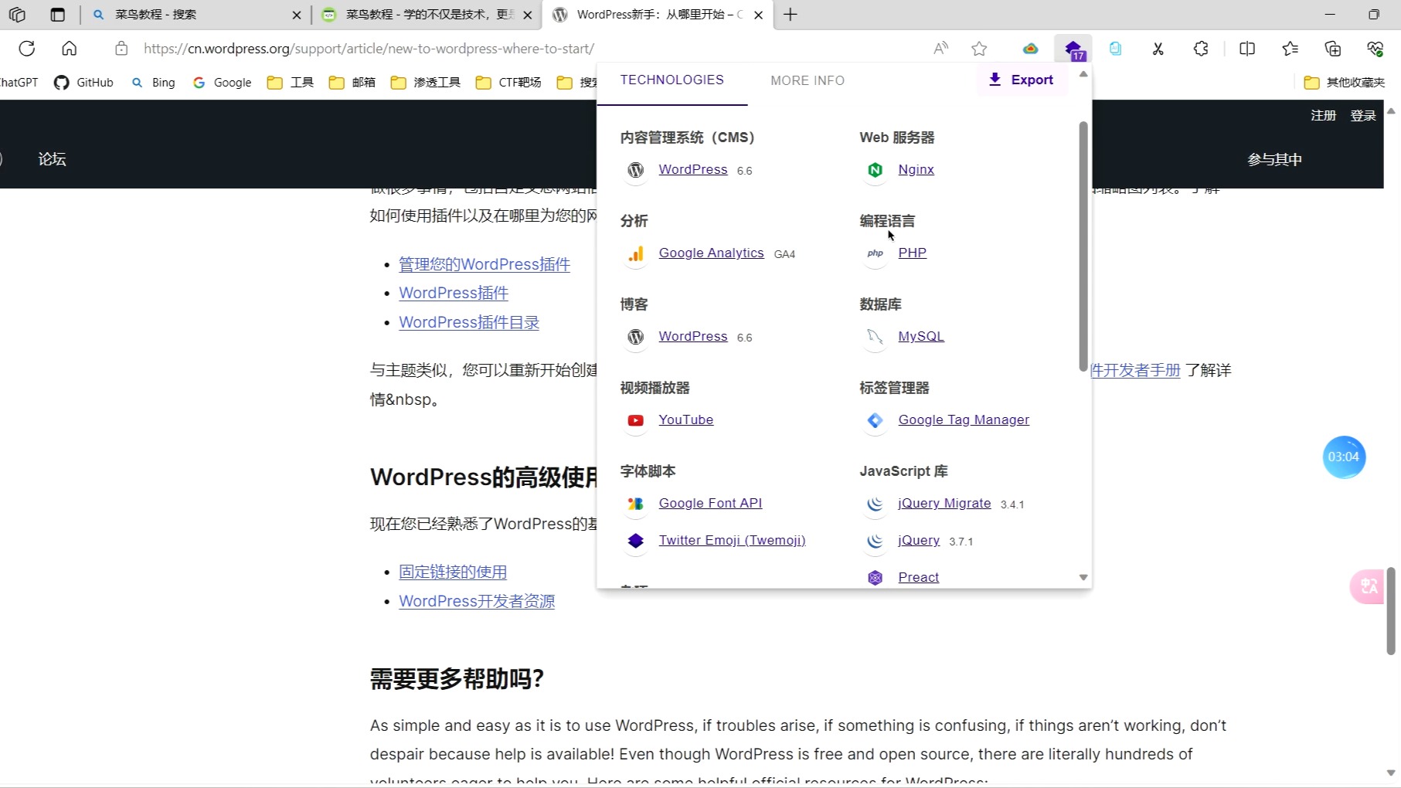Open favorites list icon

[x=1290, y=49]
